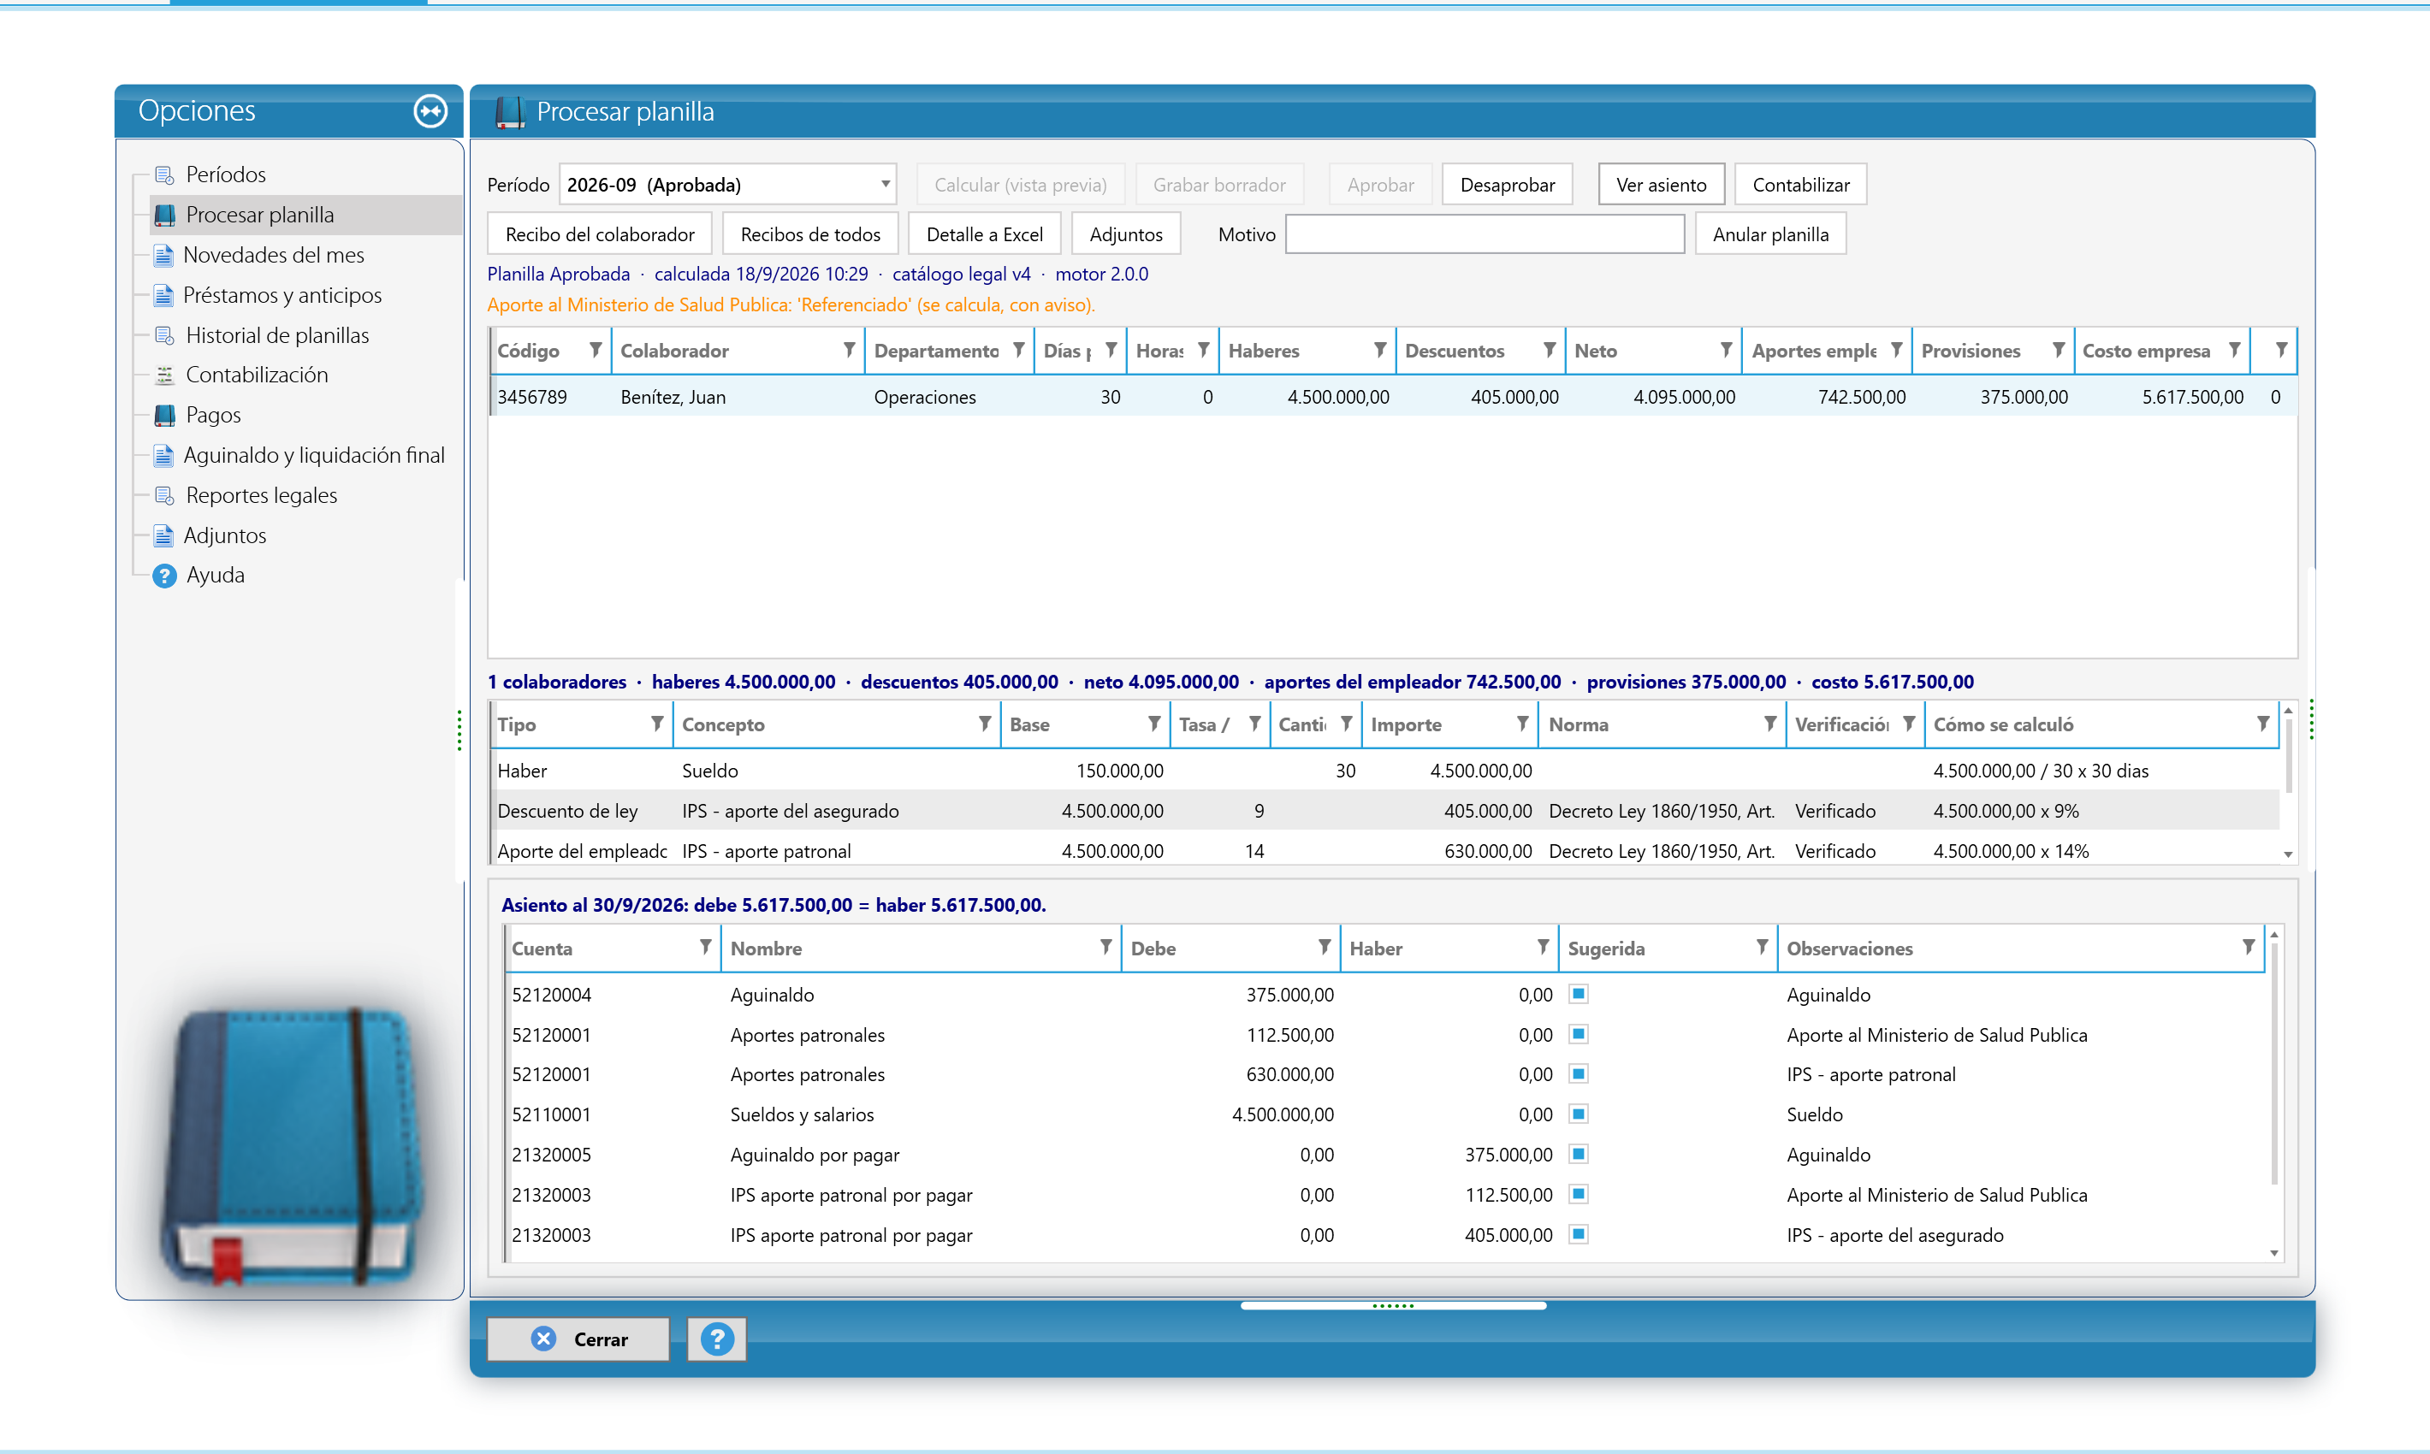2430x1454 pixels.
Task: Click filter icon on Colaborador column header
Action: [x=849, y=350]
